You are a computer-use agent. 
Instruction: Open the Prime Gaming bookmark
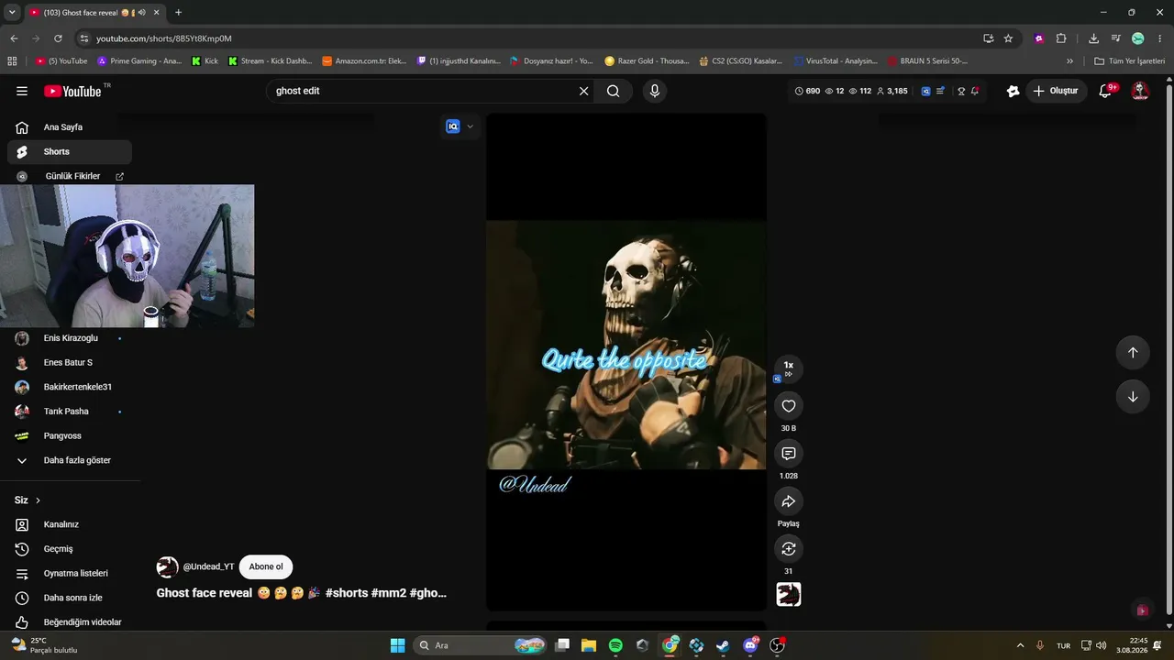pos(139,61)
